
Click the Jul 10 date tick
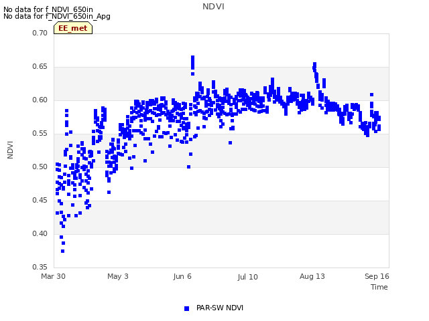[247, 277]
